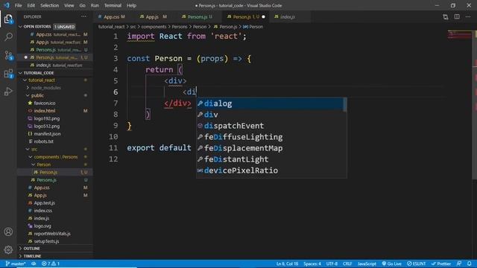The height and width of the screenshot is (268, 477).
Task: Open favicon.ico in the file tree
Action: point(54,103)
